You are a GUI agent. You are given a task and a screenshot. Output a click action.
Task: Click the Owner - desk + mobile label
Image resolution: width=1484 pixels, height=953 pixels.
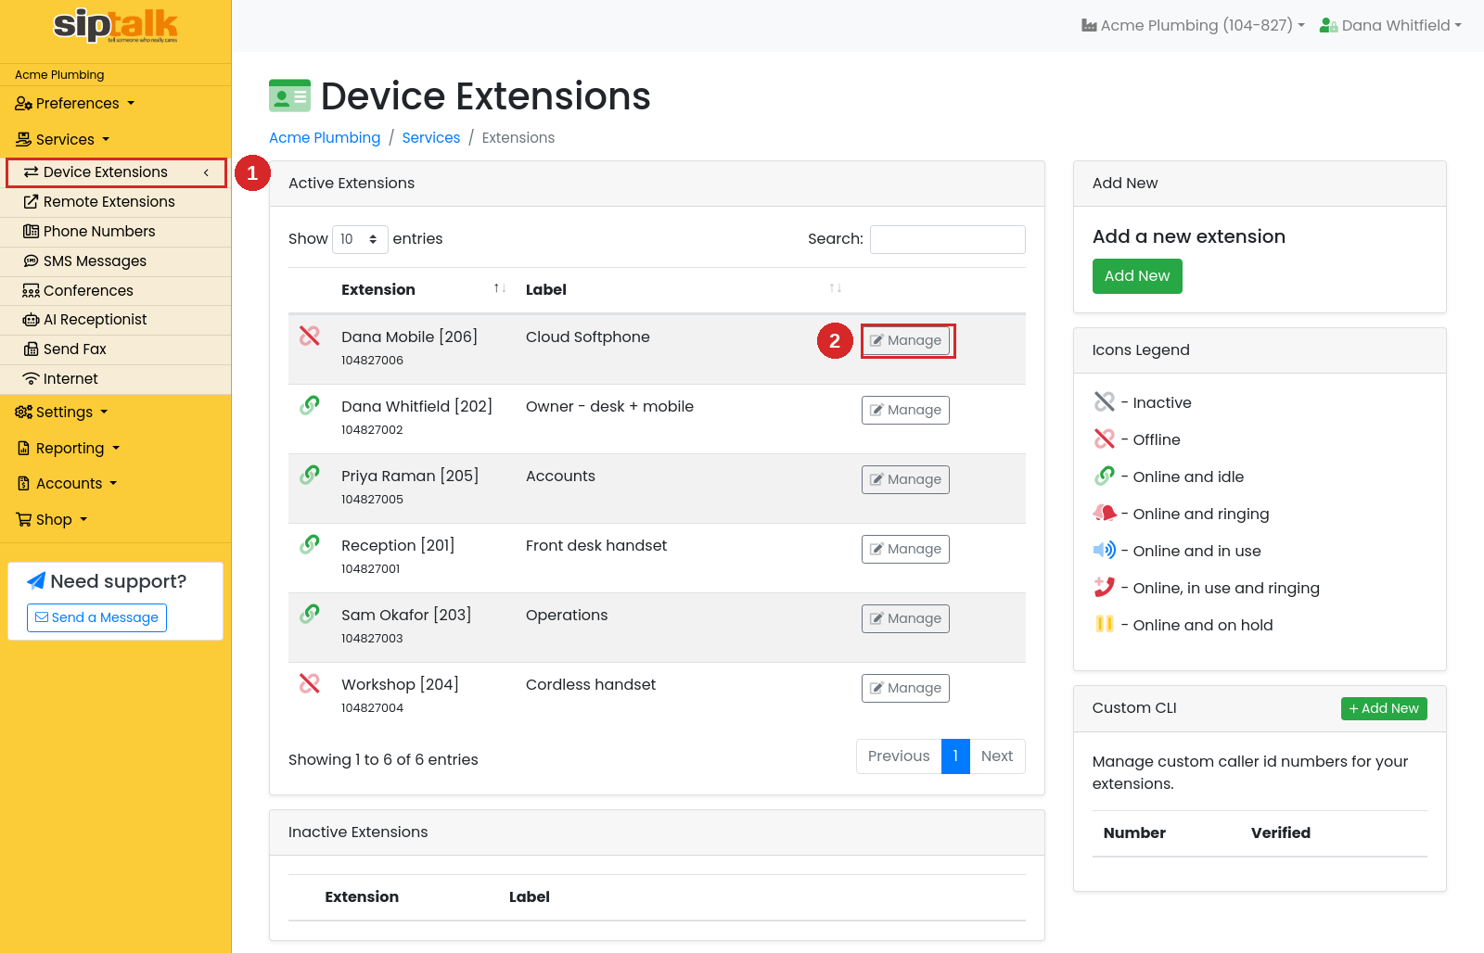pos(609,406)
